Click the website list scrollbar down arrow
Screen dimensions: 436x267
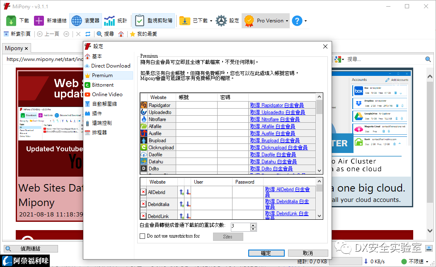pos(319,170)
